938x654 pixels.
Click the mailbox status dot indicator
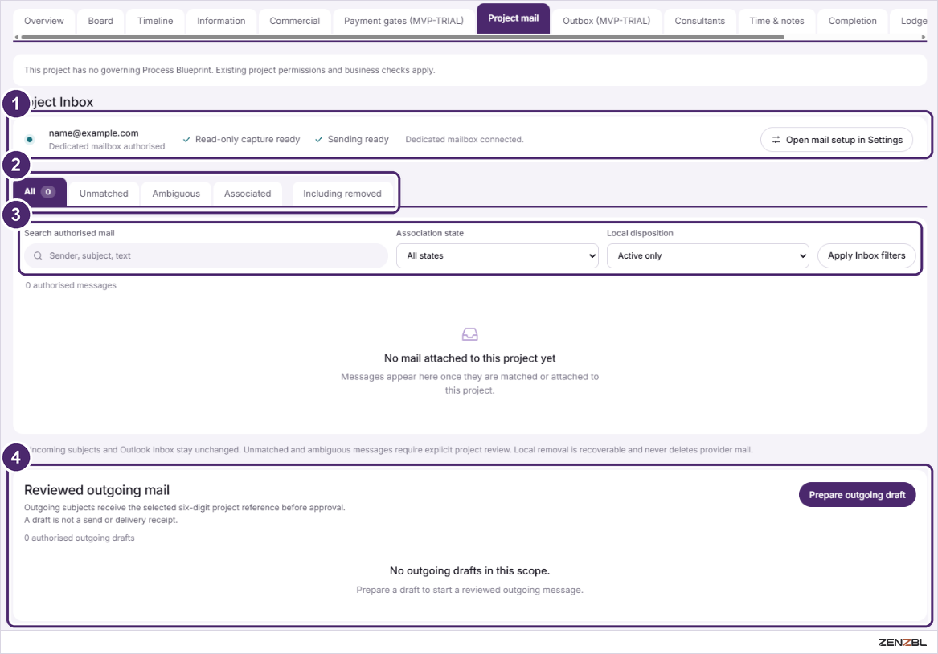[x=29, y=139]
